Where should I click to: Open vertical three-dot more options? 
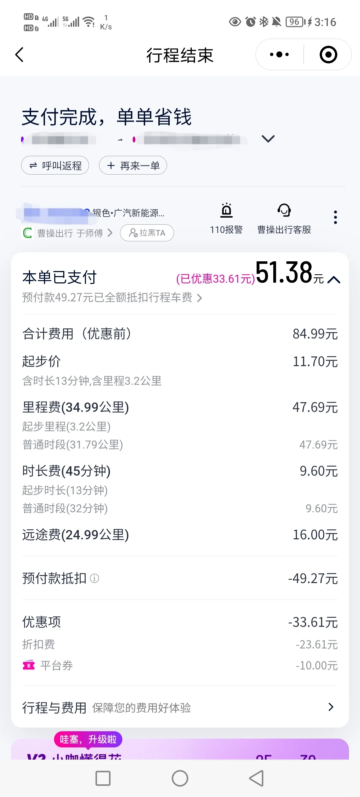click(x=335, y=217)
